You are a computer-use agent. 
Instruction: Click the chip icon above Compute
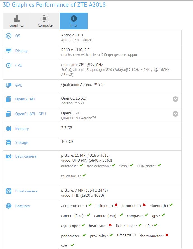(45, 18)
